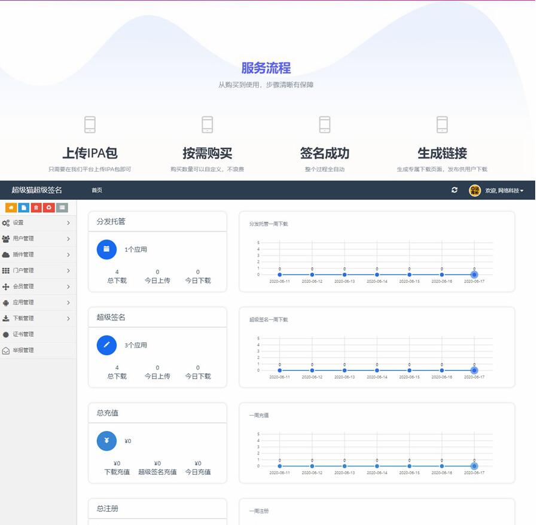The width and height of the screenshot is (543, 525).
Task: Click the blue yen icon in 总充值 card
Action: click(x=106, y=441)
